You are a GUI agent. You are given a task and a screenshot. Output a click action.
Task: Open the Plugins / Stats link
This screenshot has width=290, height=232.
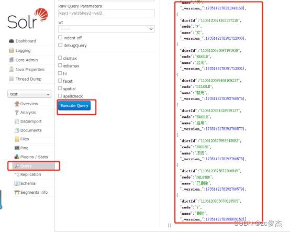tap(34, 157)
